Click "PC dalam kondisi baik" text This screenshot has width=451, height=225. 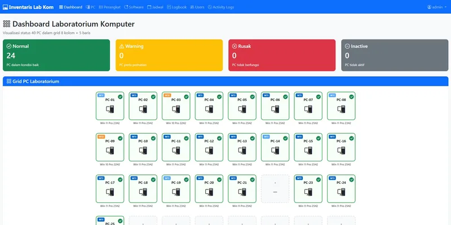coord(23,65)
